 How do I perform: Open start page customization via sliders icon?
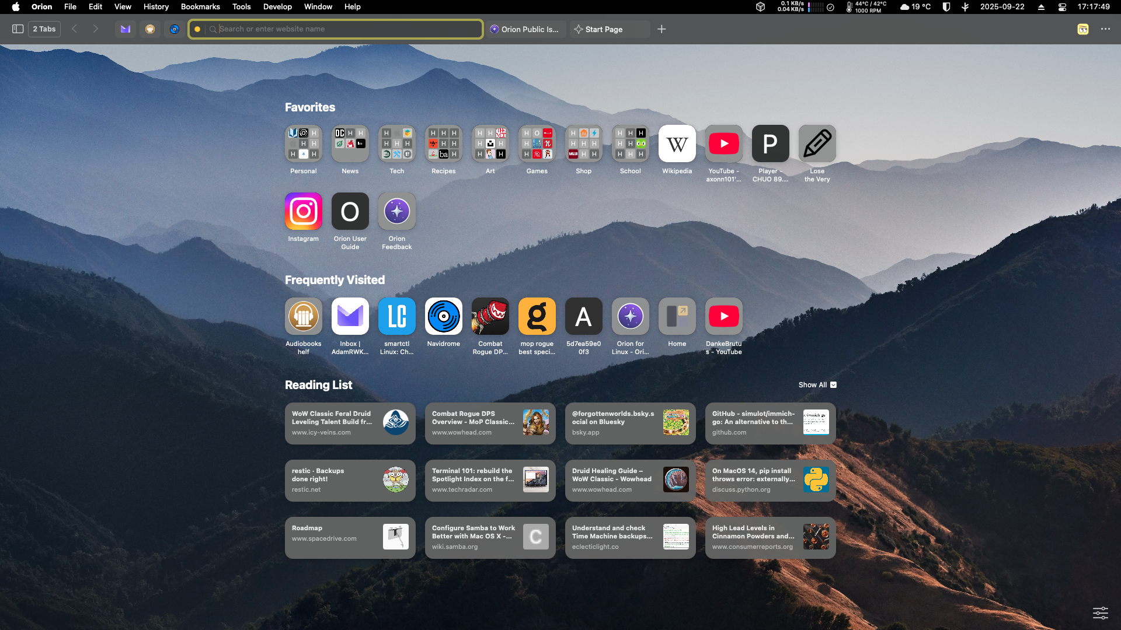coord(1101,613)
